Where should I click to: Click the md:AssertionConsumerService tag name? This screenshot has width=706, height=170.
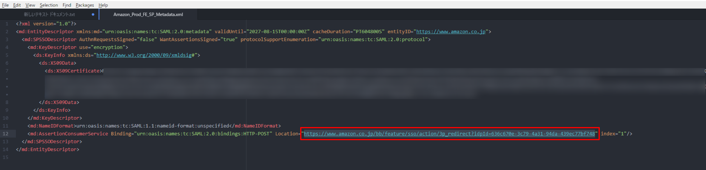pyautogui.click(x=69, y=134)
